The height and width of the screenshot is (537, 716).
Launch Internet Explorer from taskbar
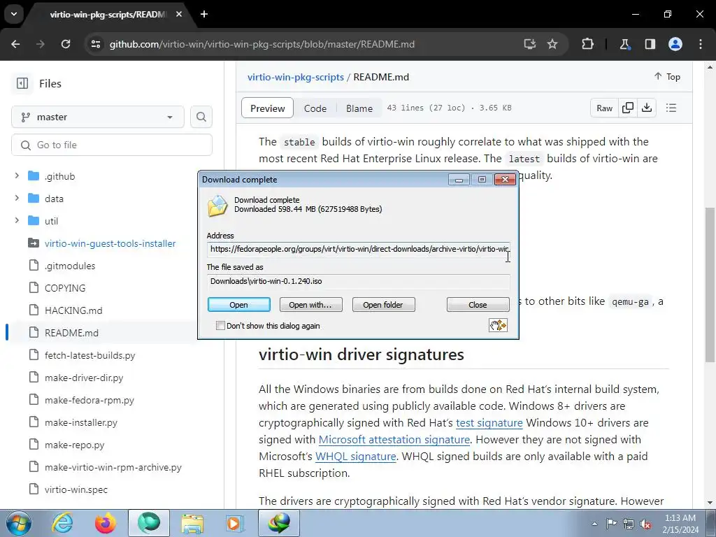(x=62, y=523)
